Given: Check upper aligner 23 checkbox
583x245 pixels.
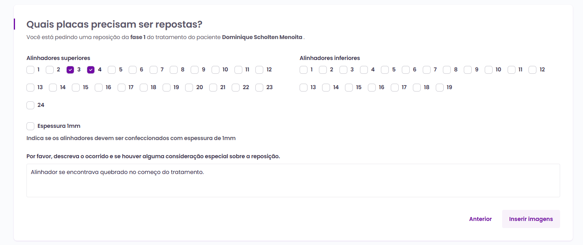Looking at the screenshot, I should [x=259, y=88].
